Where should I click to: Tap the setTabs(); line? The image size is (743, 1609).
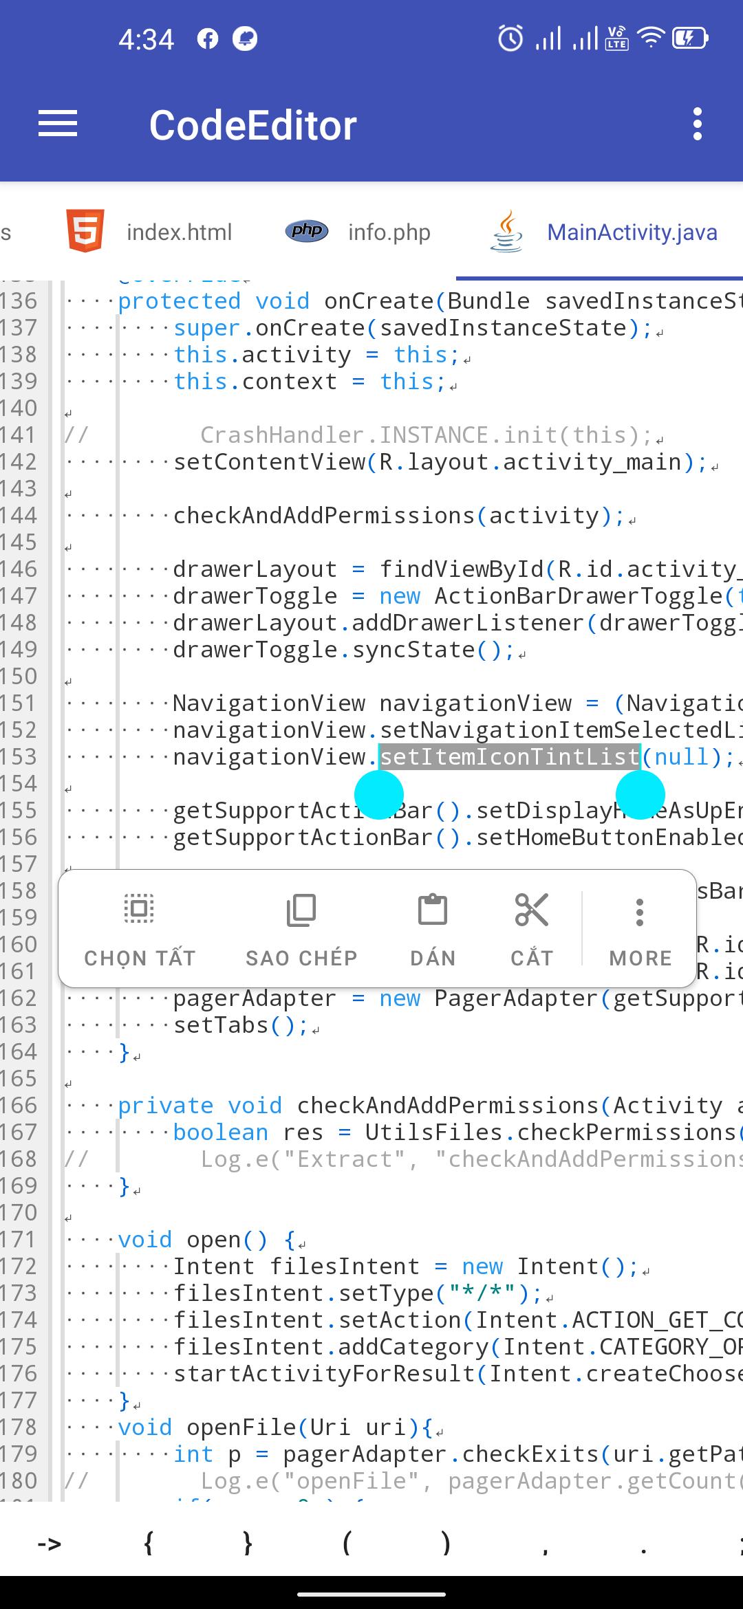click(241, 1025)
